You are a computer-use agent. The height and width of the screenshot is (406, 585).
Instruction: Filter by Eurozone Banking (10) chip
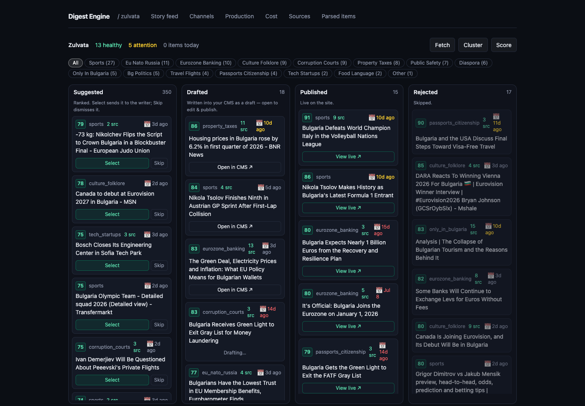click(206, 63)
